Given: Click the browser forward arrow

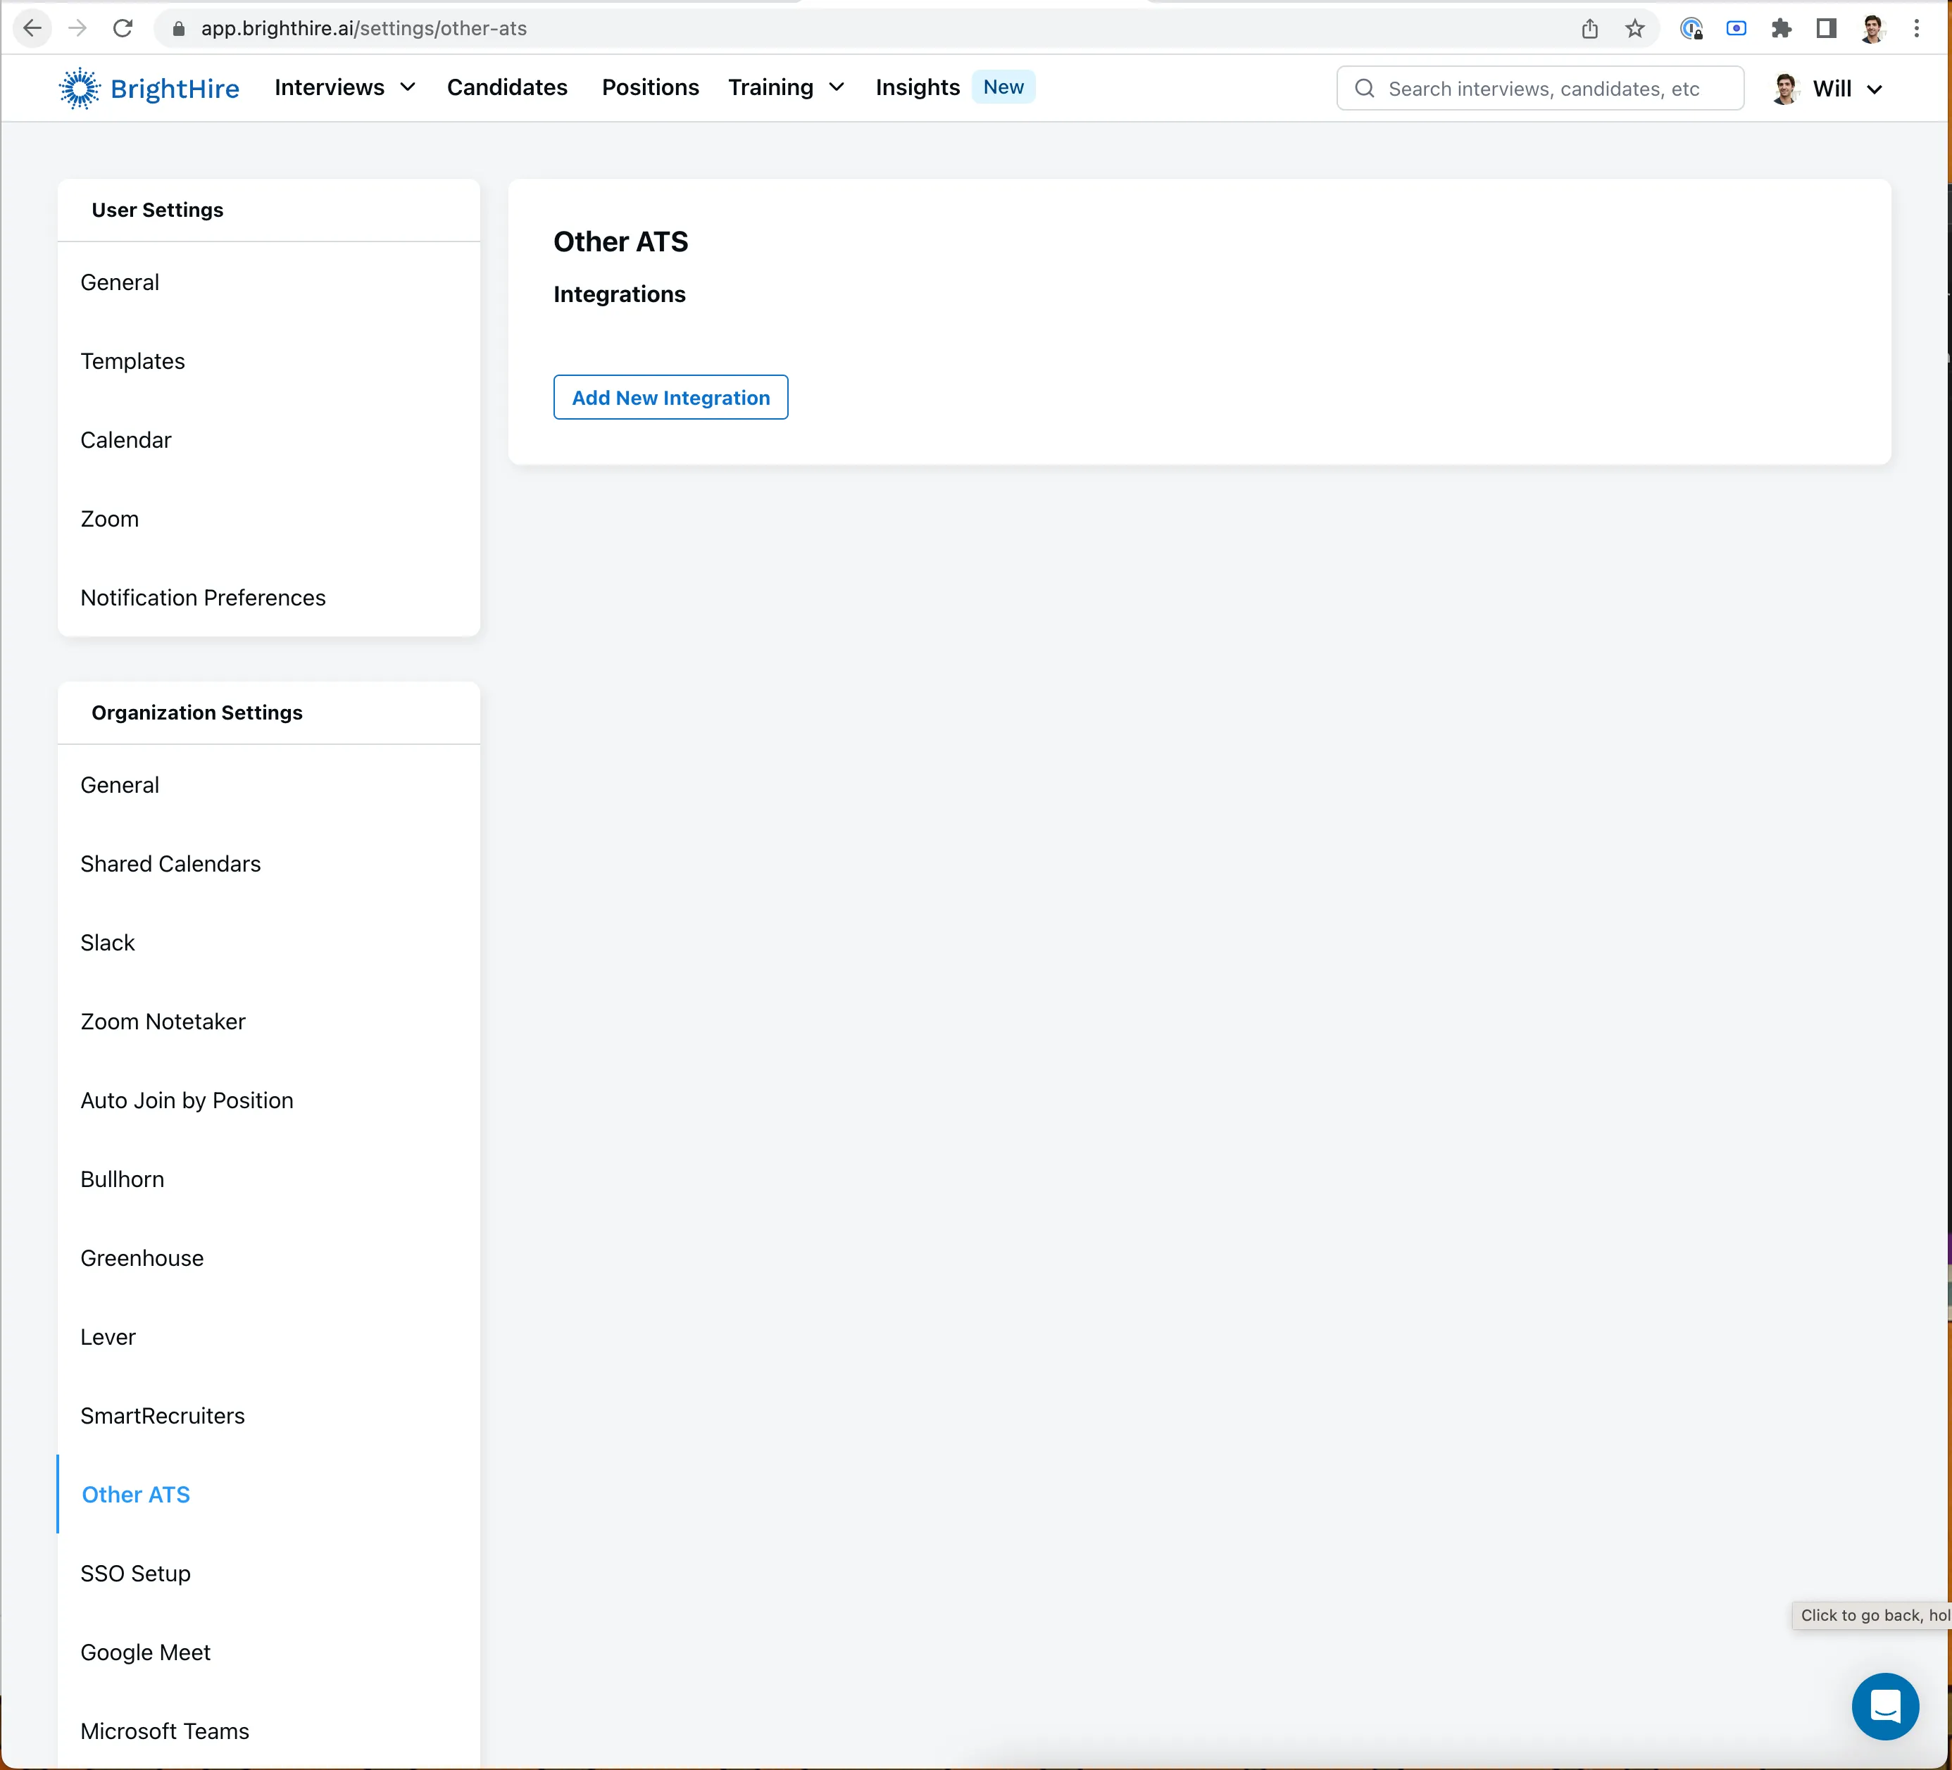Looking at the screenshot, I should [x=77, y=28].
